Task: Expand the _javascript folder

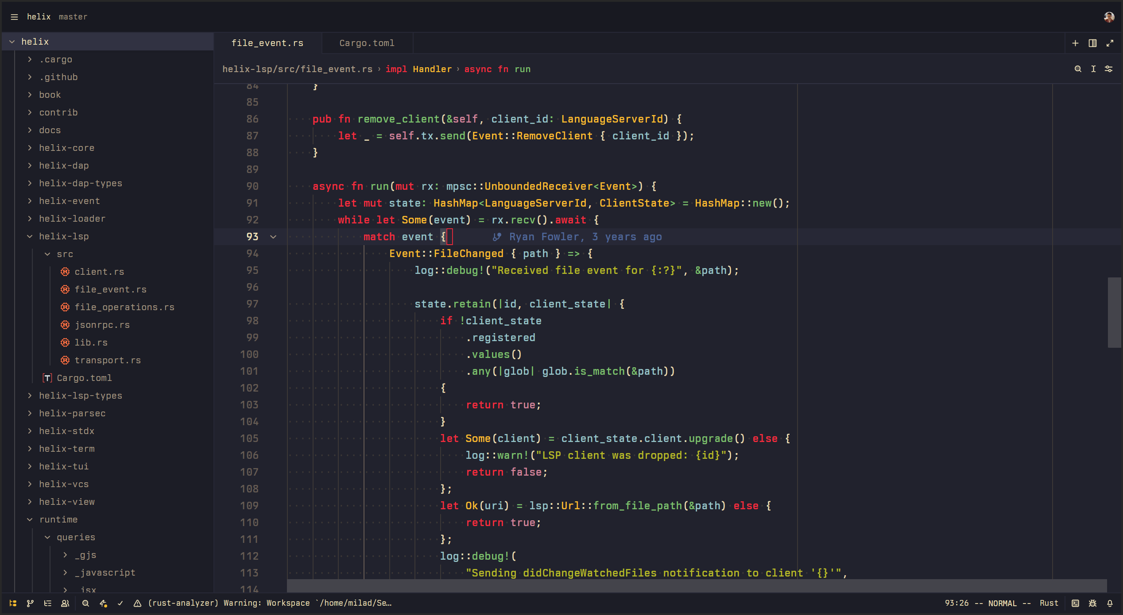Action: [65, 573]
